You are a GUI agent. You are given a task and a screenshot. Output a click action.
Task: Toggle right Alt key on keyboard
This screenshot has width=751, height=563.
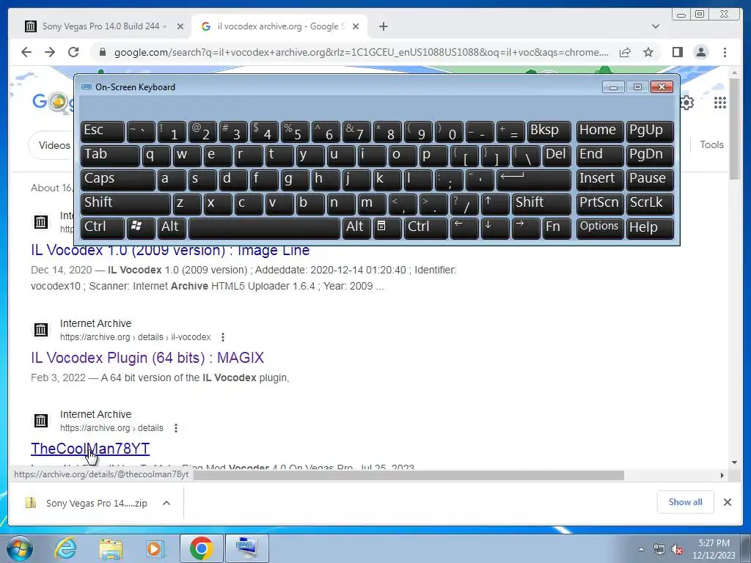pyautogui.click(x=356, y=227)
